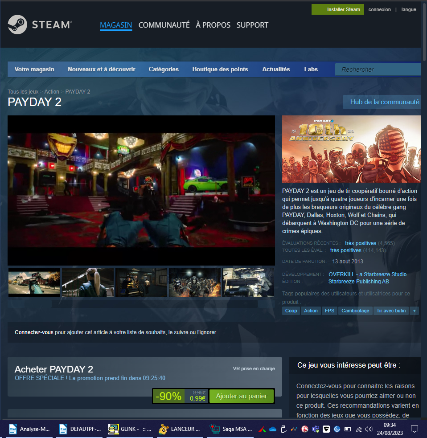The width and height of the screenshot is (427, 438).
Task: Click the main game trailer video
Action: click(141, 190)
